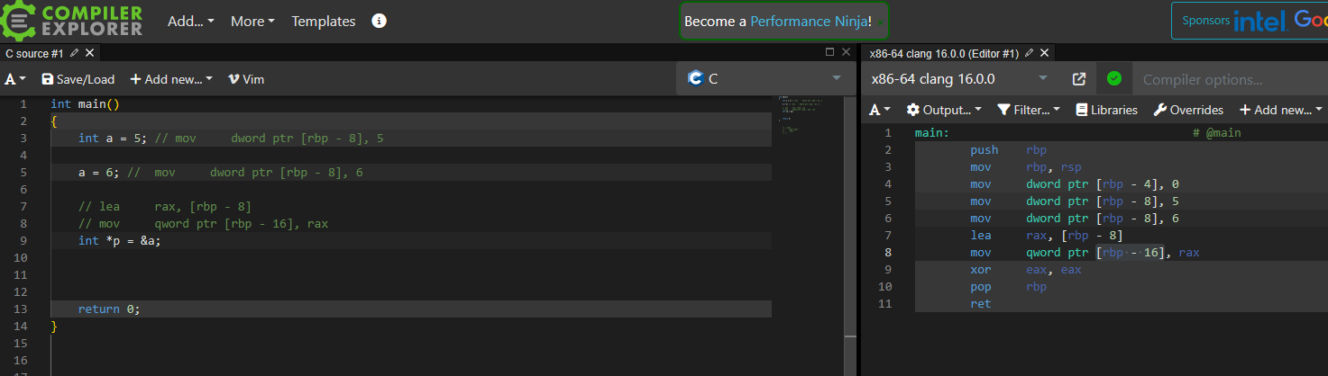Expand the Filter options dropdown
1328x376 pixels.
coord(1029,110)
